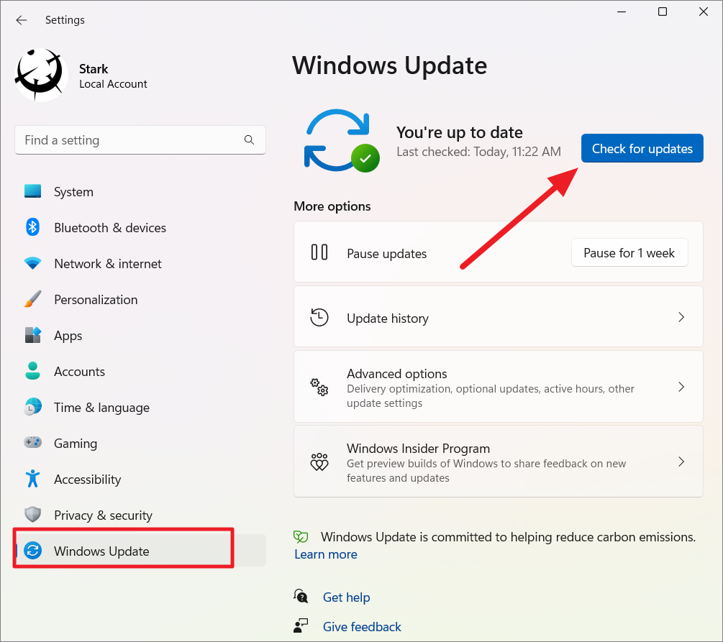Screen dimensions: 723x642
Task: Open the Advanced options title
Action: point(396,373)
